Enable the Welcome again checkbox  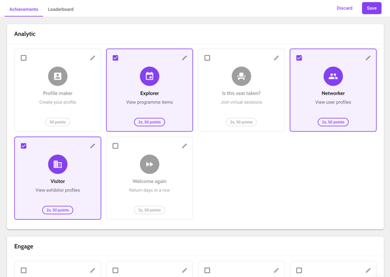(x=116, y=146)
